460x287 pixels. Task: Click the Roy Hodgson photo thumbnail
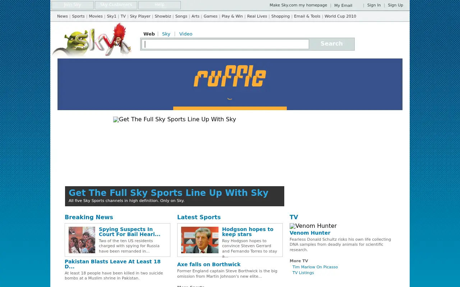pos(200,240)
